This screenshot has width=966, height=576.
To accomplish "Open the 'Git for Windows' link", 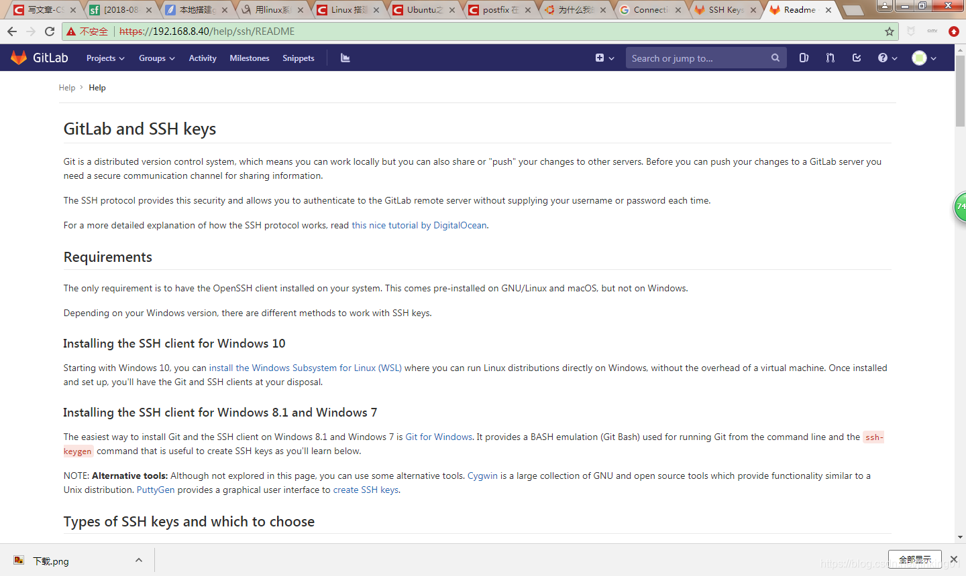I will point(439,437).
